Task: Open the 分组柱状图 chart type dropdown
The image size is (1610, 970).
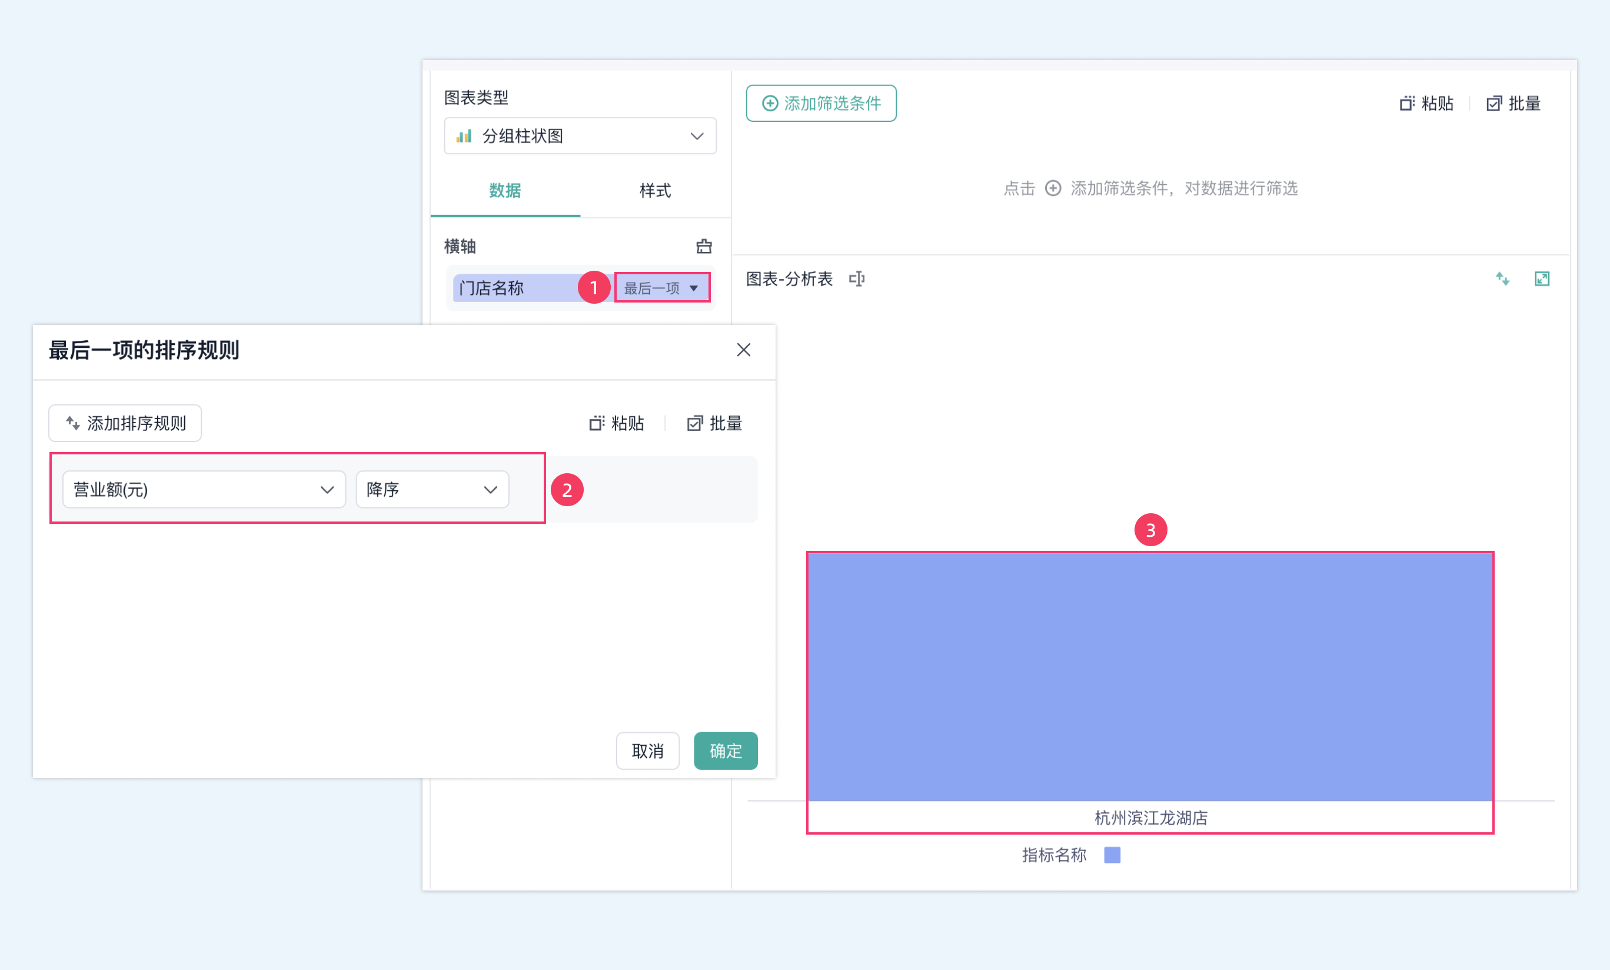Action: [x=580, y=136]
